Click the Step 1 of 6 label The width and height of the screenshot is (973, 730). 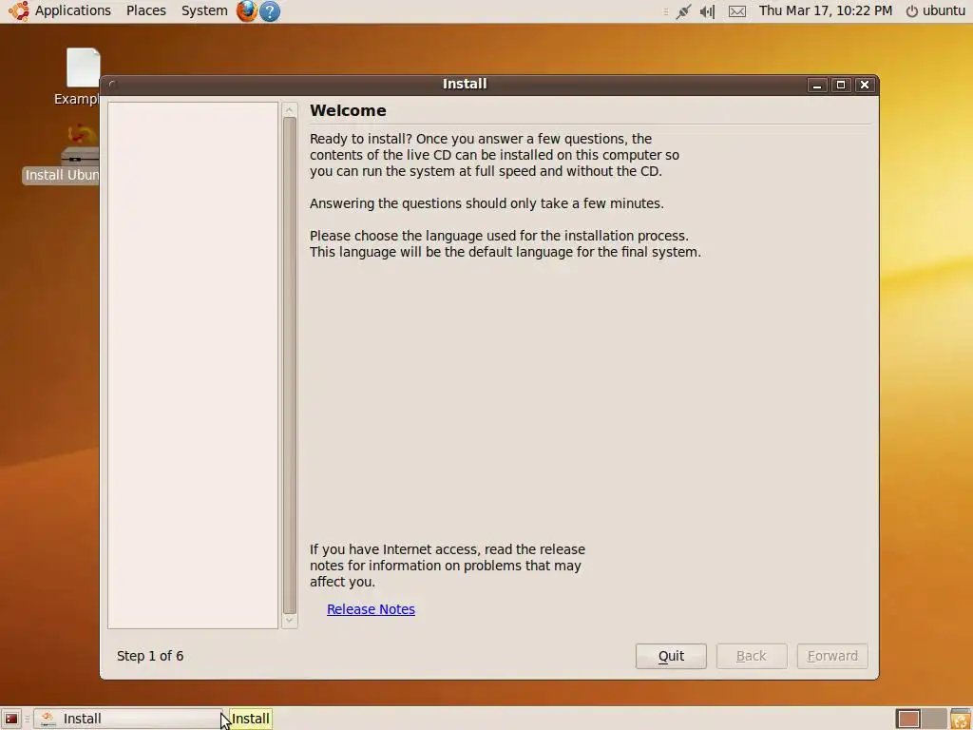[x=150, y=656]
